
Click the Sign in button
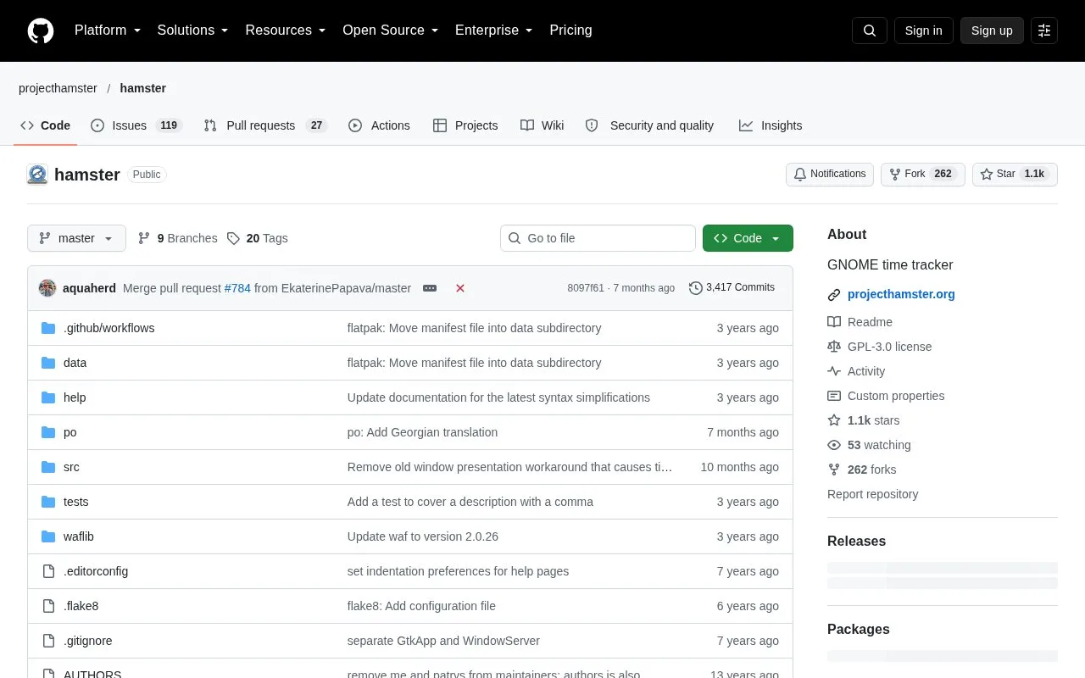[x=923, y=31]
